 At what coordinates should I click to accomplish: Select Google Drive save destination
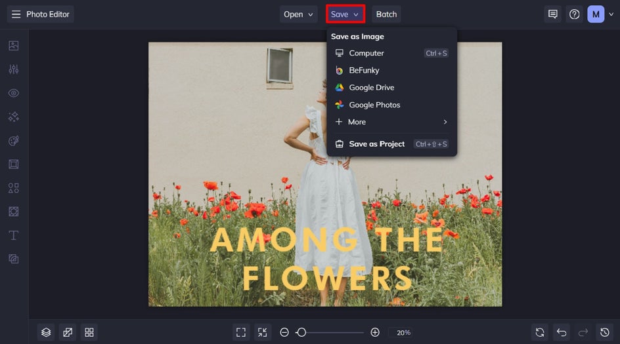(x=371, y=87)
